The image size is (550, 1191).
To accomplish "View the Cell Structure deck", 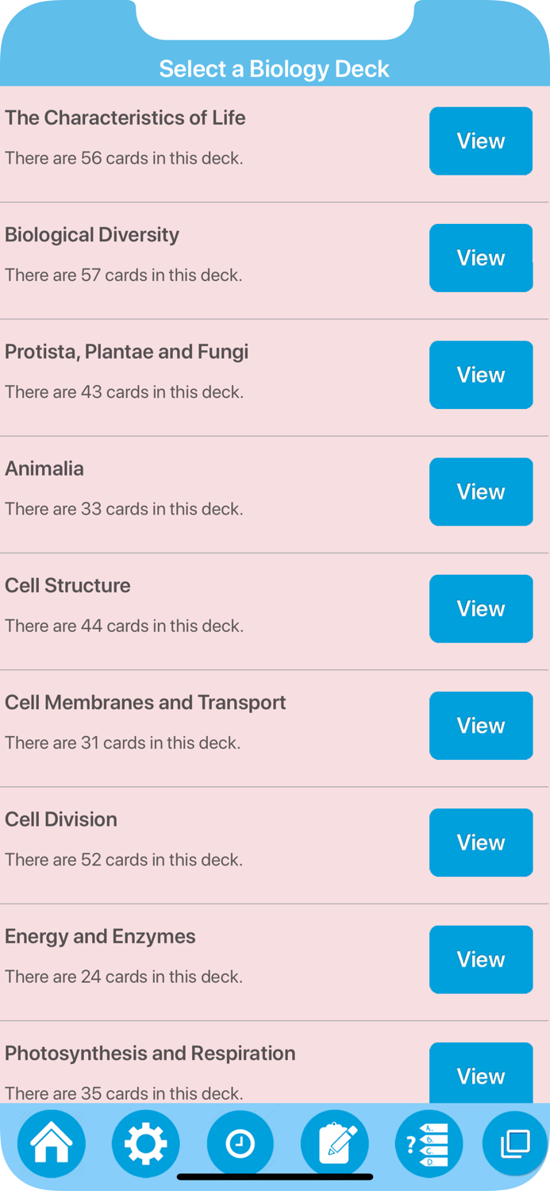I will (x=481, y=608).
